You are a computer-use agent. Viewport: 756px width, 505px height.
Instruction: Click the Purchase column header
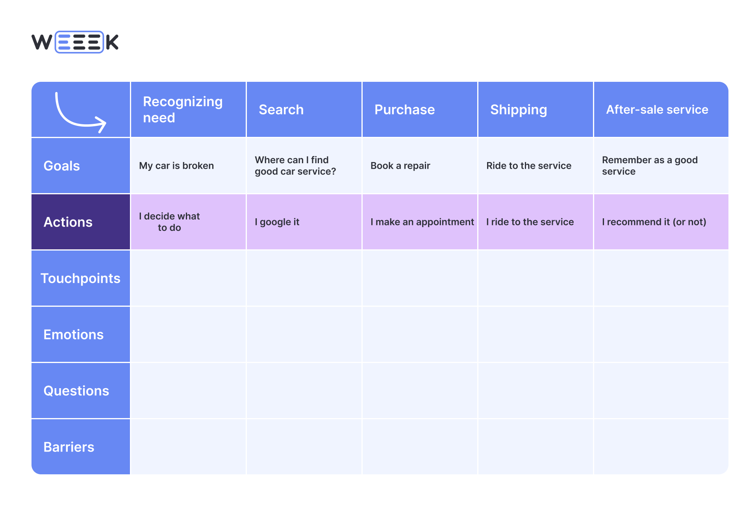pos(404,110)
